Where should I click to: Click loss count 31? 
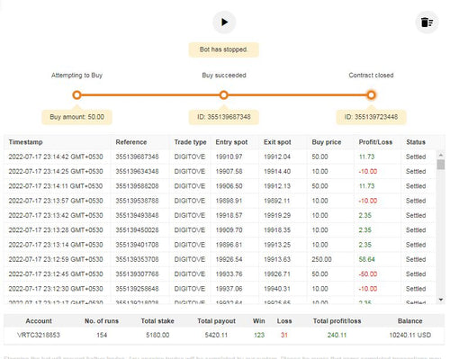tap(284, 335)
